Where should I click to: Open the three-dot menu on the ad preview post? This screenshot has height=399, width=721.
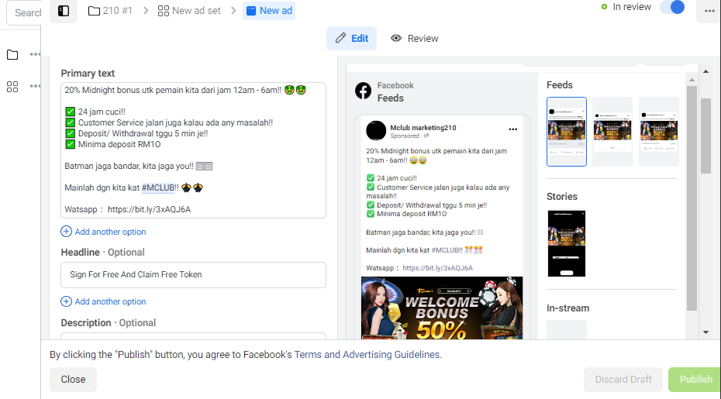[x=513, y=129]
